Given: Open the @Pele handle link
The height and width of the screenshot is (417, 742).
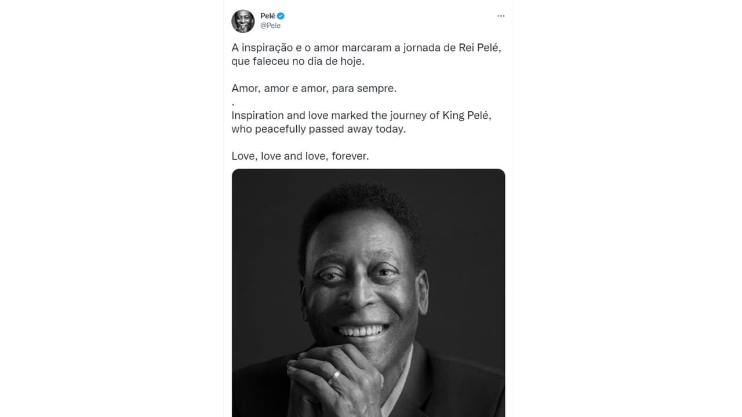Looking at the screenshot, I should point(270,25).
